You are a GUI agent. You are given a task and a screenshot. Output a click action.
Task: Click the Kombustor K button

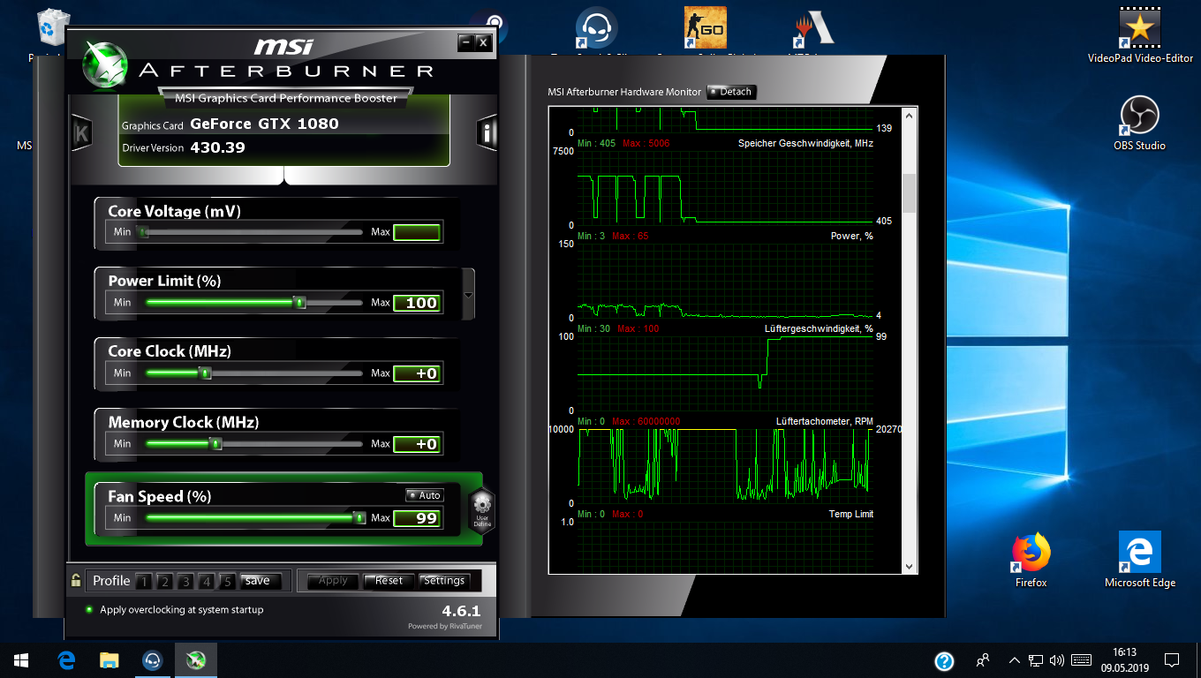point(81,133)
